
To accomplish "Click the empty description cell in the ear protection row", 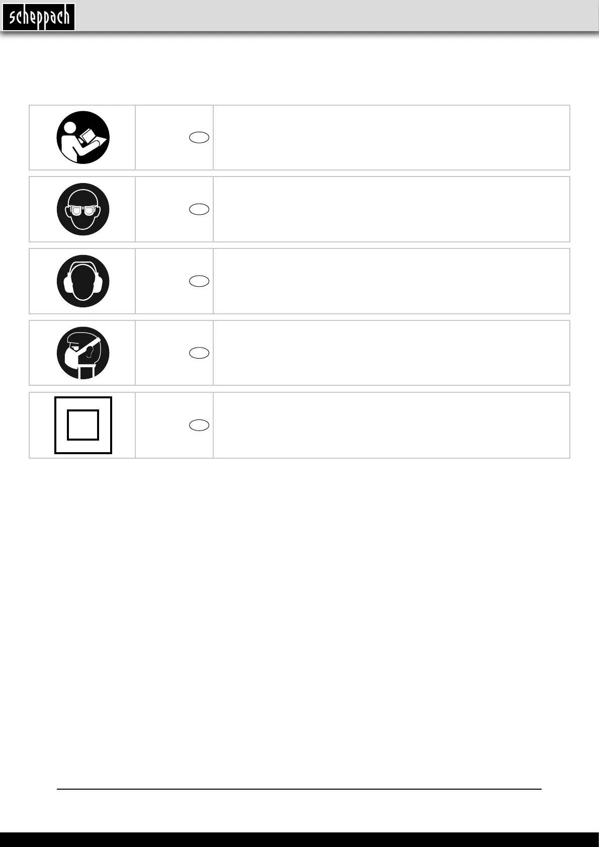I will tap(391, 281).
